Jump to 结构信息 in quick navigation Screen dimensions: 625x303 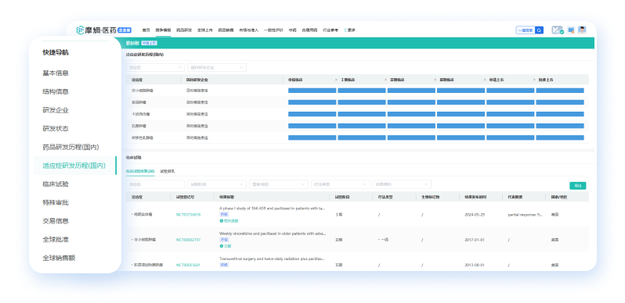[56, 91]
